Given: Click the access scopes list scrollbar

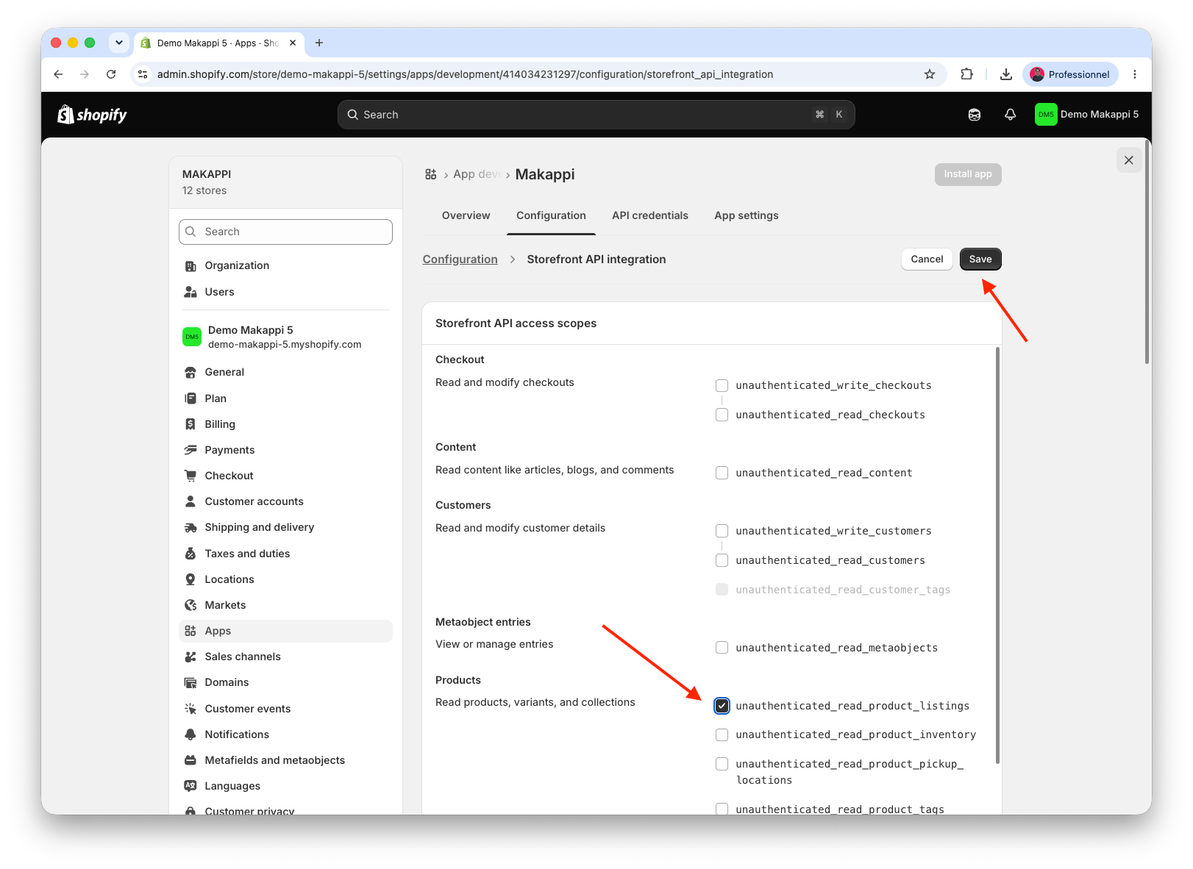Looking at the screenshot, I should 997,555.
